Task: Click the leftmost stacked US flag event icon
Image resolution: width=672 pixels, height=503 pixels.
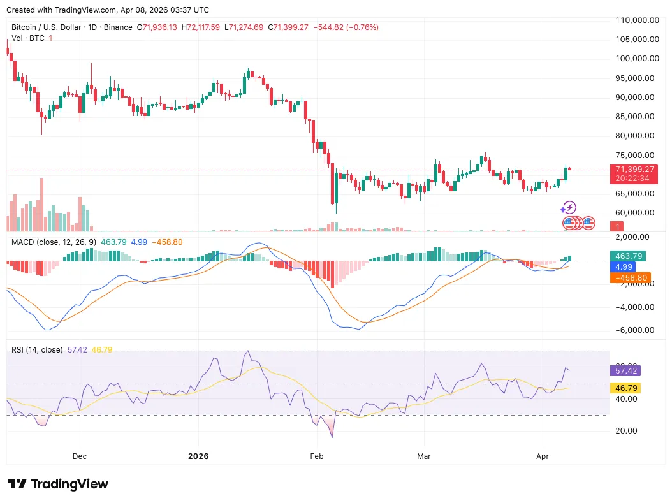Action: click(567, 223)
